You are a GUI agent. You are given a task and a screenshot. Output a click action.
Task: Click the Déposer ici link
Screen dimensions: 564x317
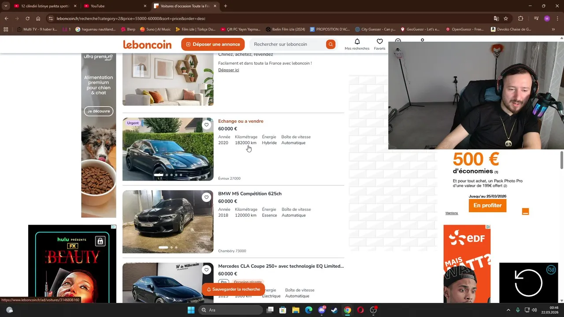[228, 70]
